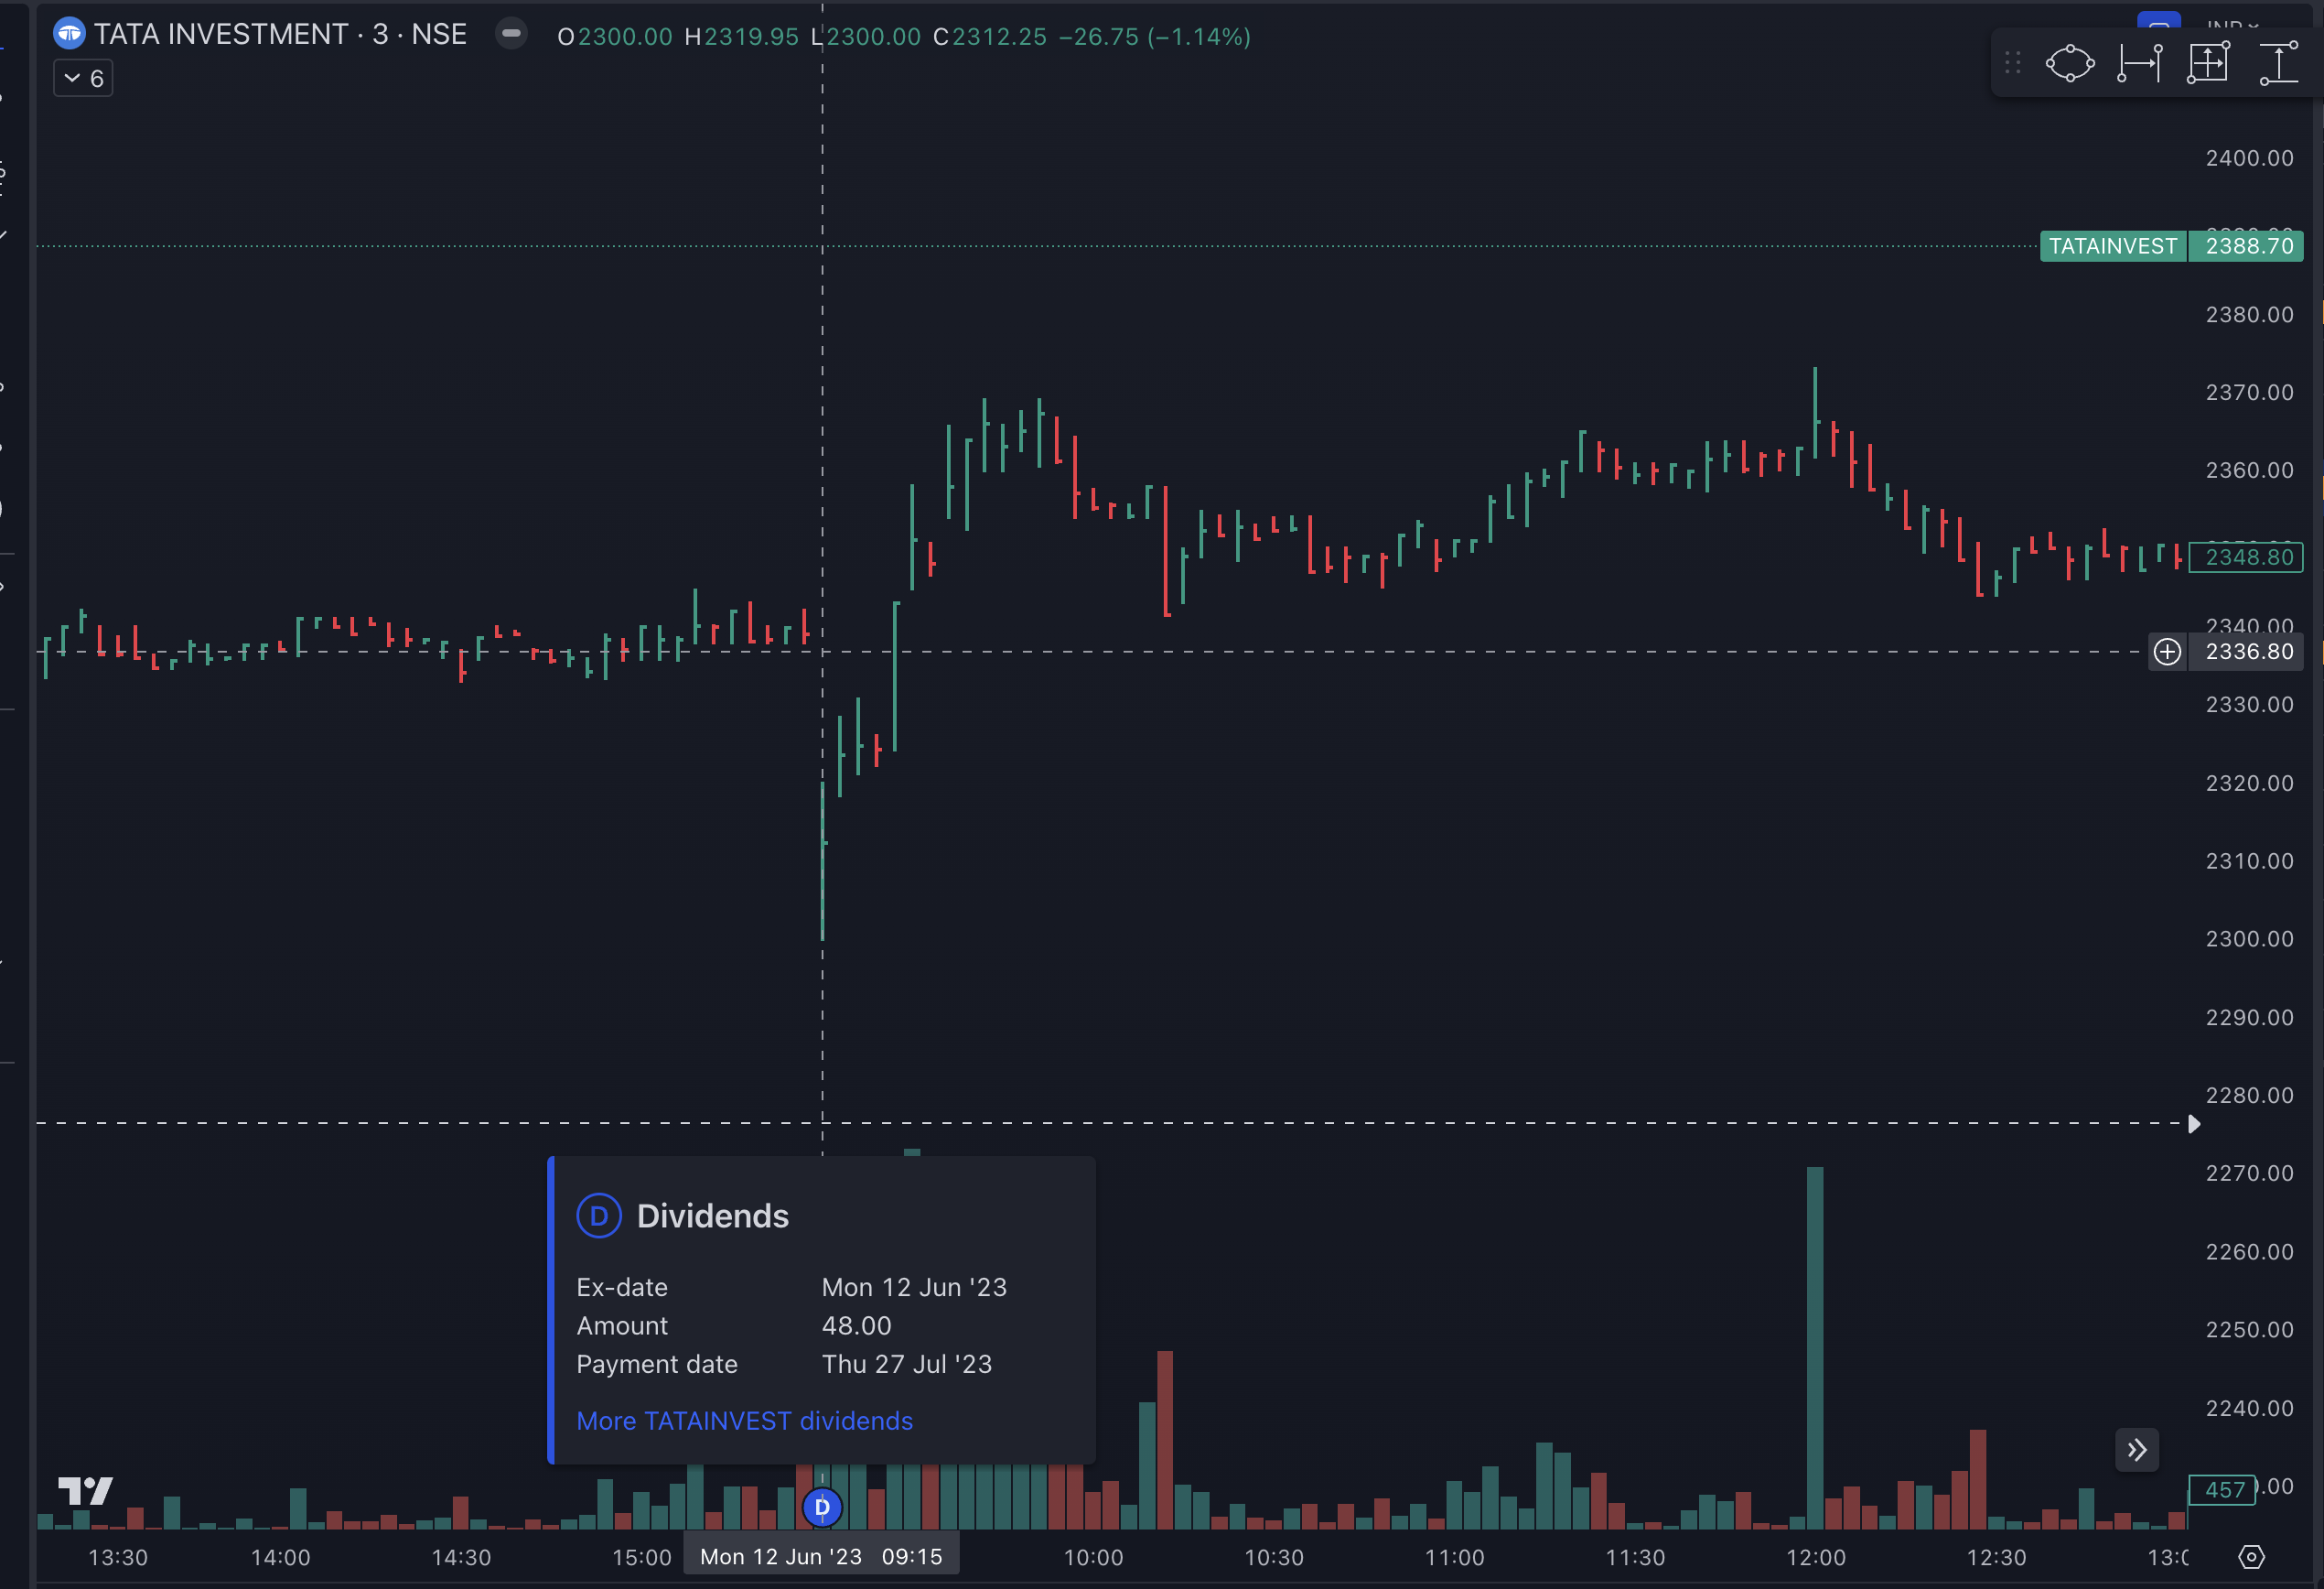Click the TATAINVEST price label tag

[x=2113, y=246]
